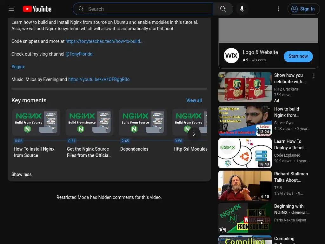This screenshot has height=244, width=325.
Task: Open the tonyteaches.tech tutorial link
Action: coord(104,41)
